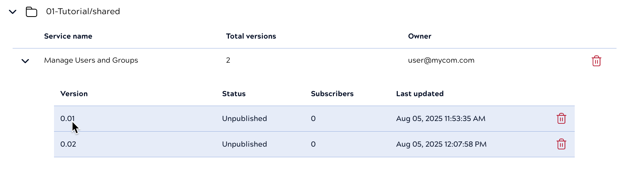Open version 0.02
This screenshot has width=637, height=175.
(68, 144)
